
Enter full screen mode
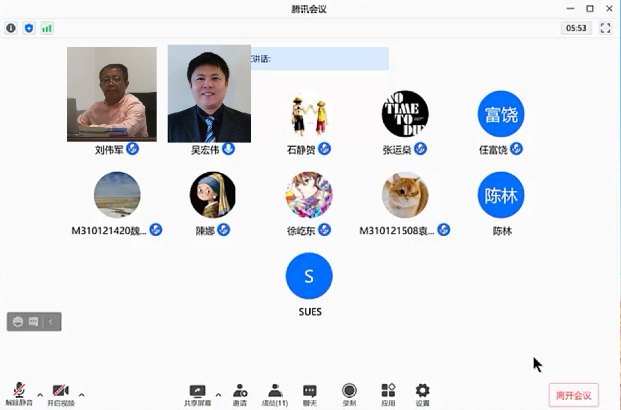605,28
